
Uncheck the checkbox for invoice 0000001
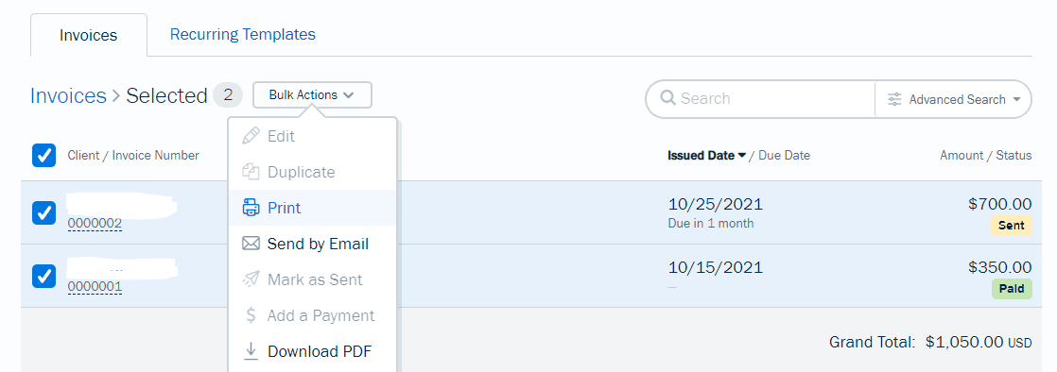tap(43, 276)
